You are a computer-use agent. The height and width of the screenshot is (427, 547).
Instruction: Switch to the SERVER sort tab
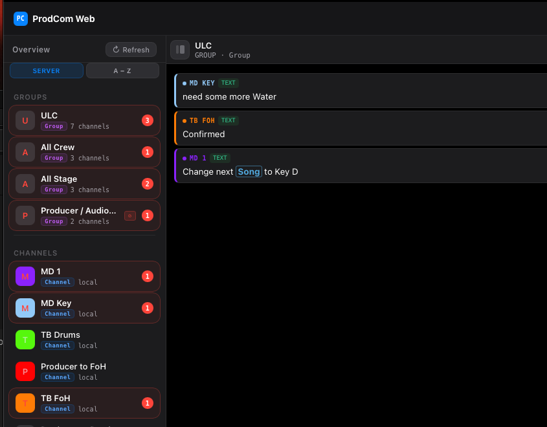click(47, 71)
